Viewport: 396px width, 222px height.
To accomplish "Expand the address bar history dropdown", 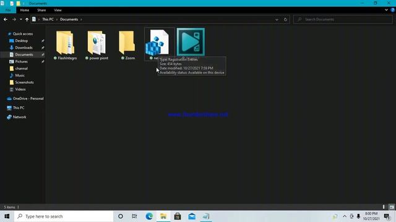I will [277, 19].
